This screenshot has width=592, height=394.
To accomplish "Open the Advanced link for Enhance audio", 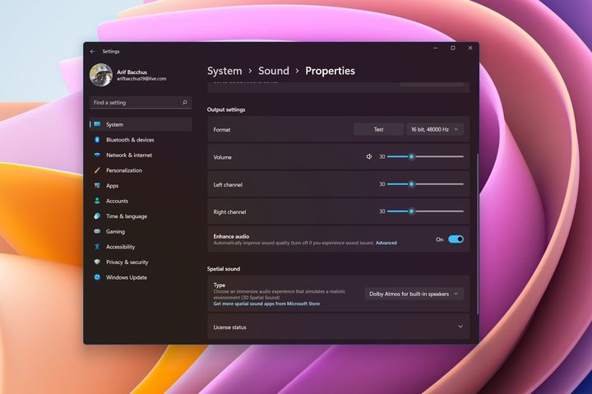I will [386, 243].
